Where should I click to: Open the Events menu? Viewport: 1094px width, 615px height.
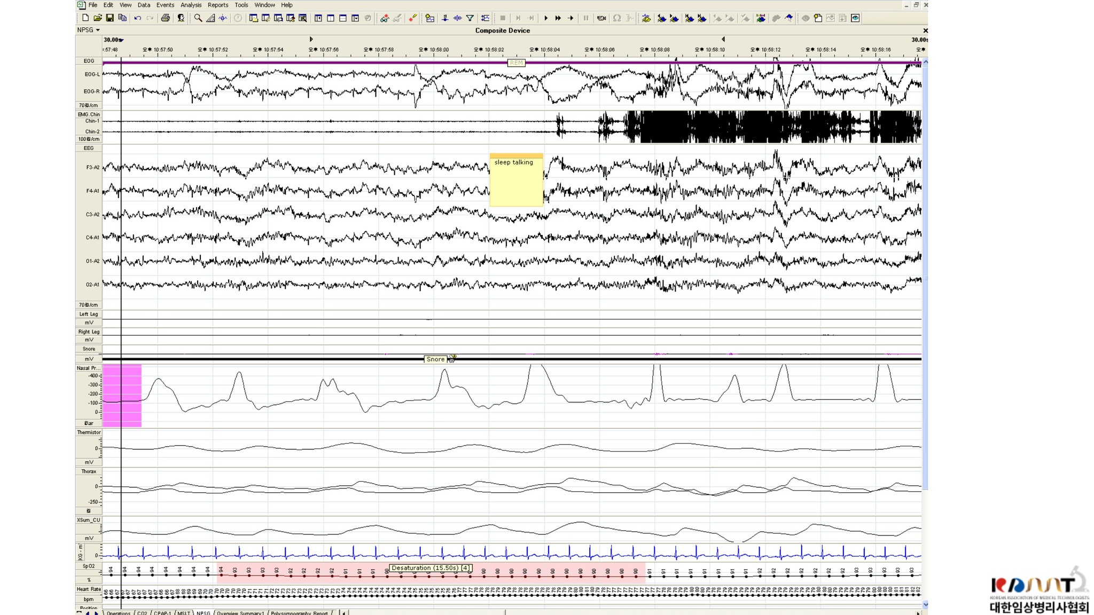point(165,5)
